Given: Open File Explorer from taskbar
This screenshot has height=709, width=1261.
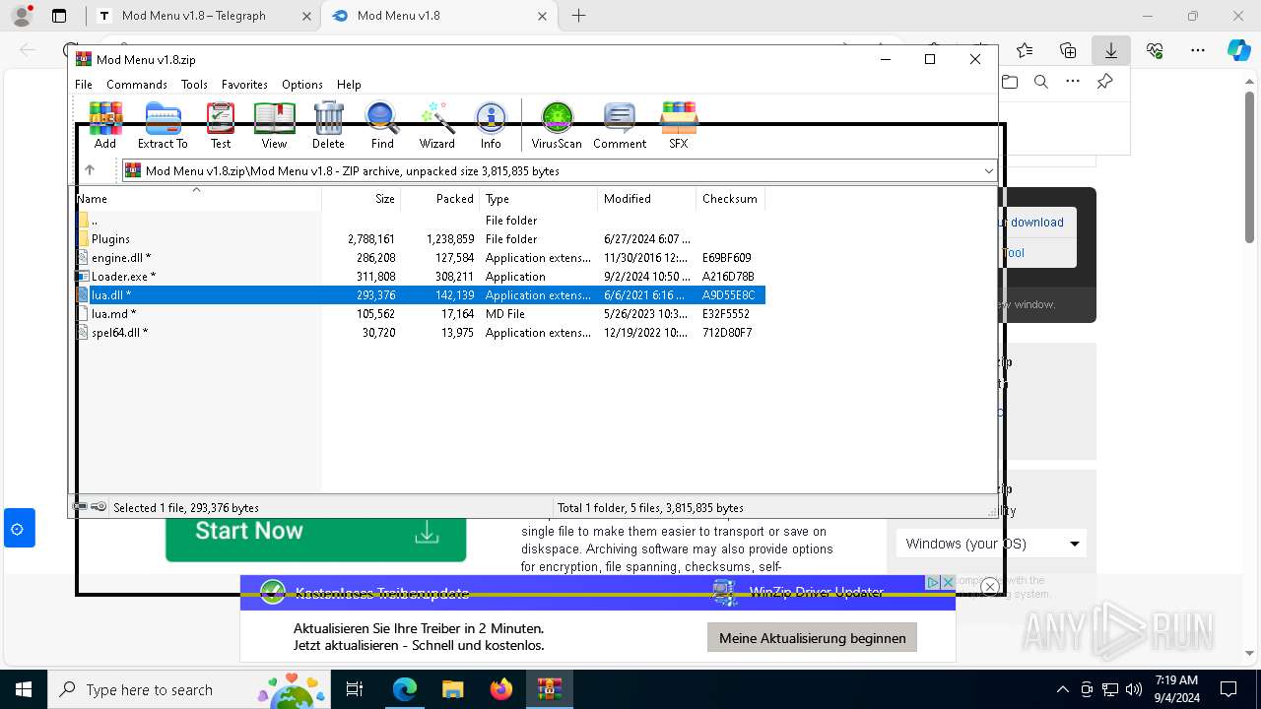Looking at the screenshot, I should (452, 689).
